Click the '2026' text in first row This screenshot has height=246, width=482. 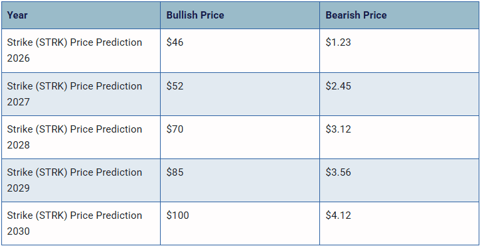(x=19, y=58)
